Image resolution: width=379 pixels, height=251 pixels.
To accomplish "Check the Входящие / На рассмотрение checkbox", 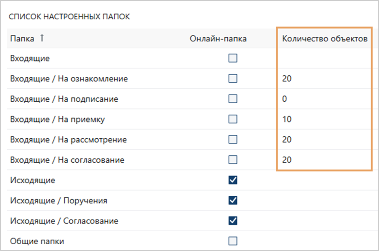I will [233, 139].
